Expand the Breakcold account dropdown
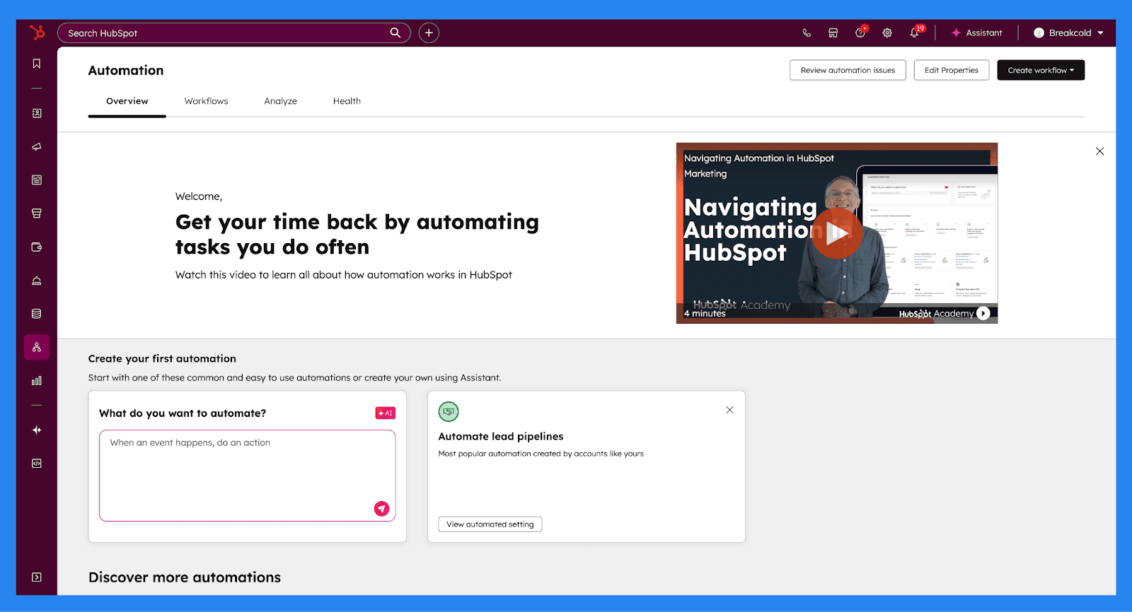The width and height of the screenshot is (1132, 612). [1068, 33]
